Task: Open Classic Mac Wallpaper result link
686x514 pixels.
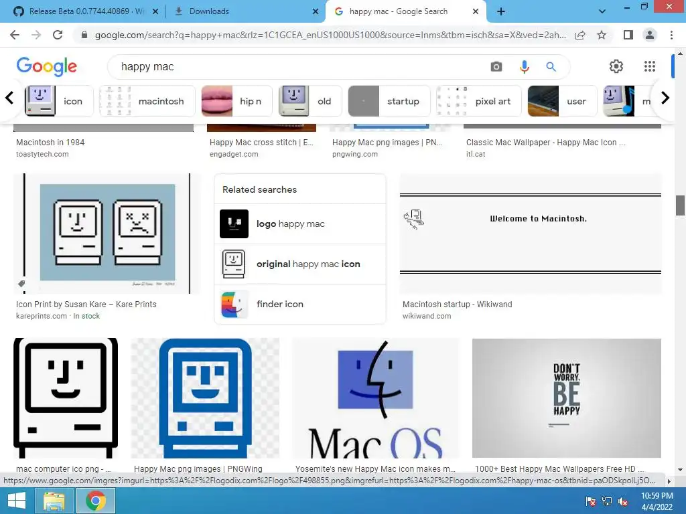Action: tap(545, 143)
